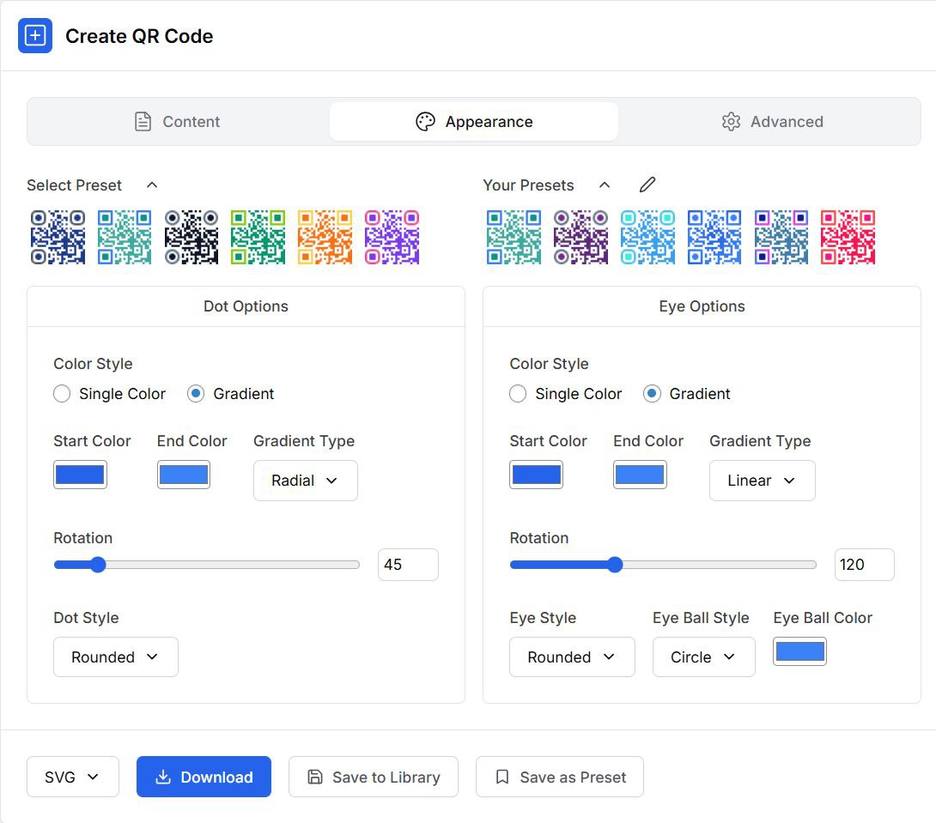Select the orange QR code preset thumbnail
This screenshot has width=936, height=823.
pyautogui.click(x=325, y=237)
